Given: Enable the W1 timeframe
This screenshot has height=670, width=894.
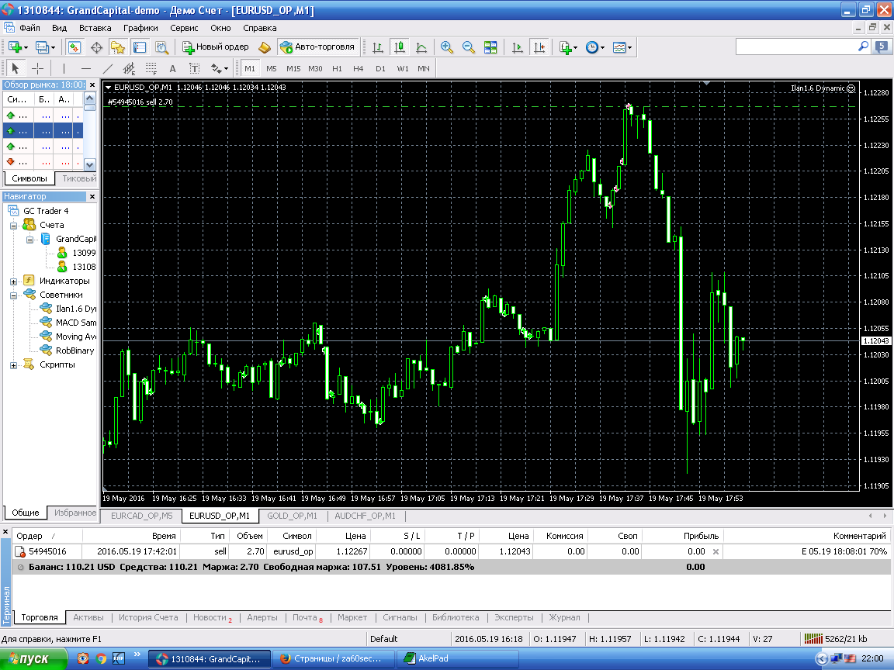Looking at the screenshot, I should [403, 68].
